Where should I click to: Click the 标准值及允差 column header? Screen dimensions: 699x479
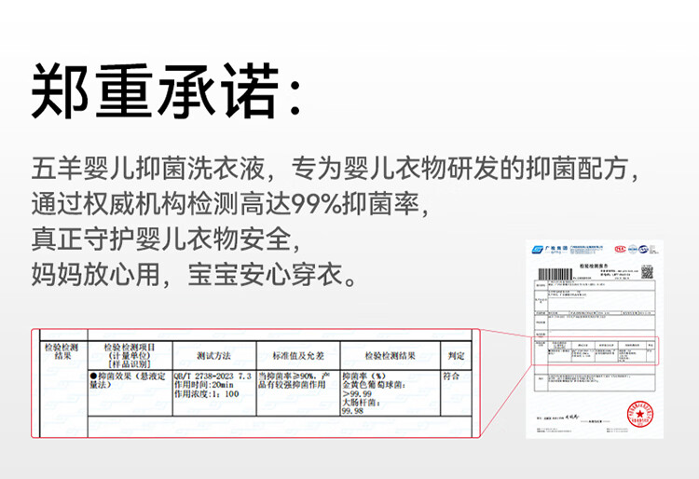click(298, 356)
